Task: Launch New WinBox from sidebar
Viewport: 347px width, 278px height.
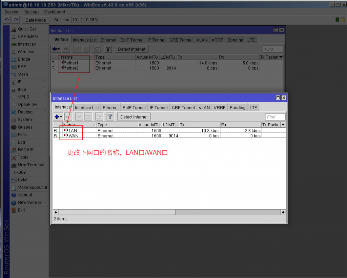Action: point(30,202)
